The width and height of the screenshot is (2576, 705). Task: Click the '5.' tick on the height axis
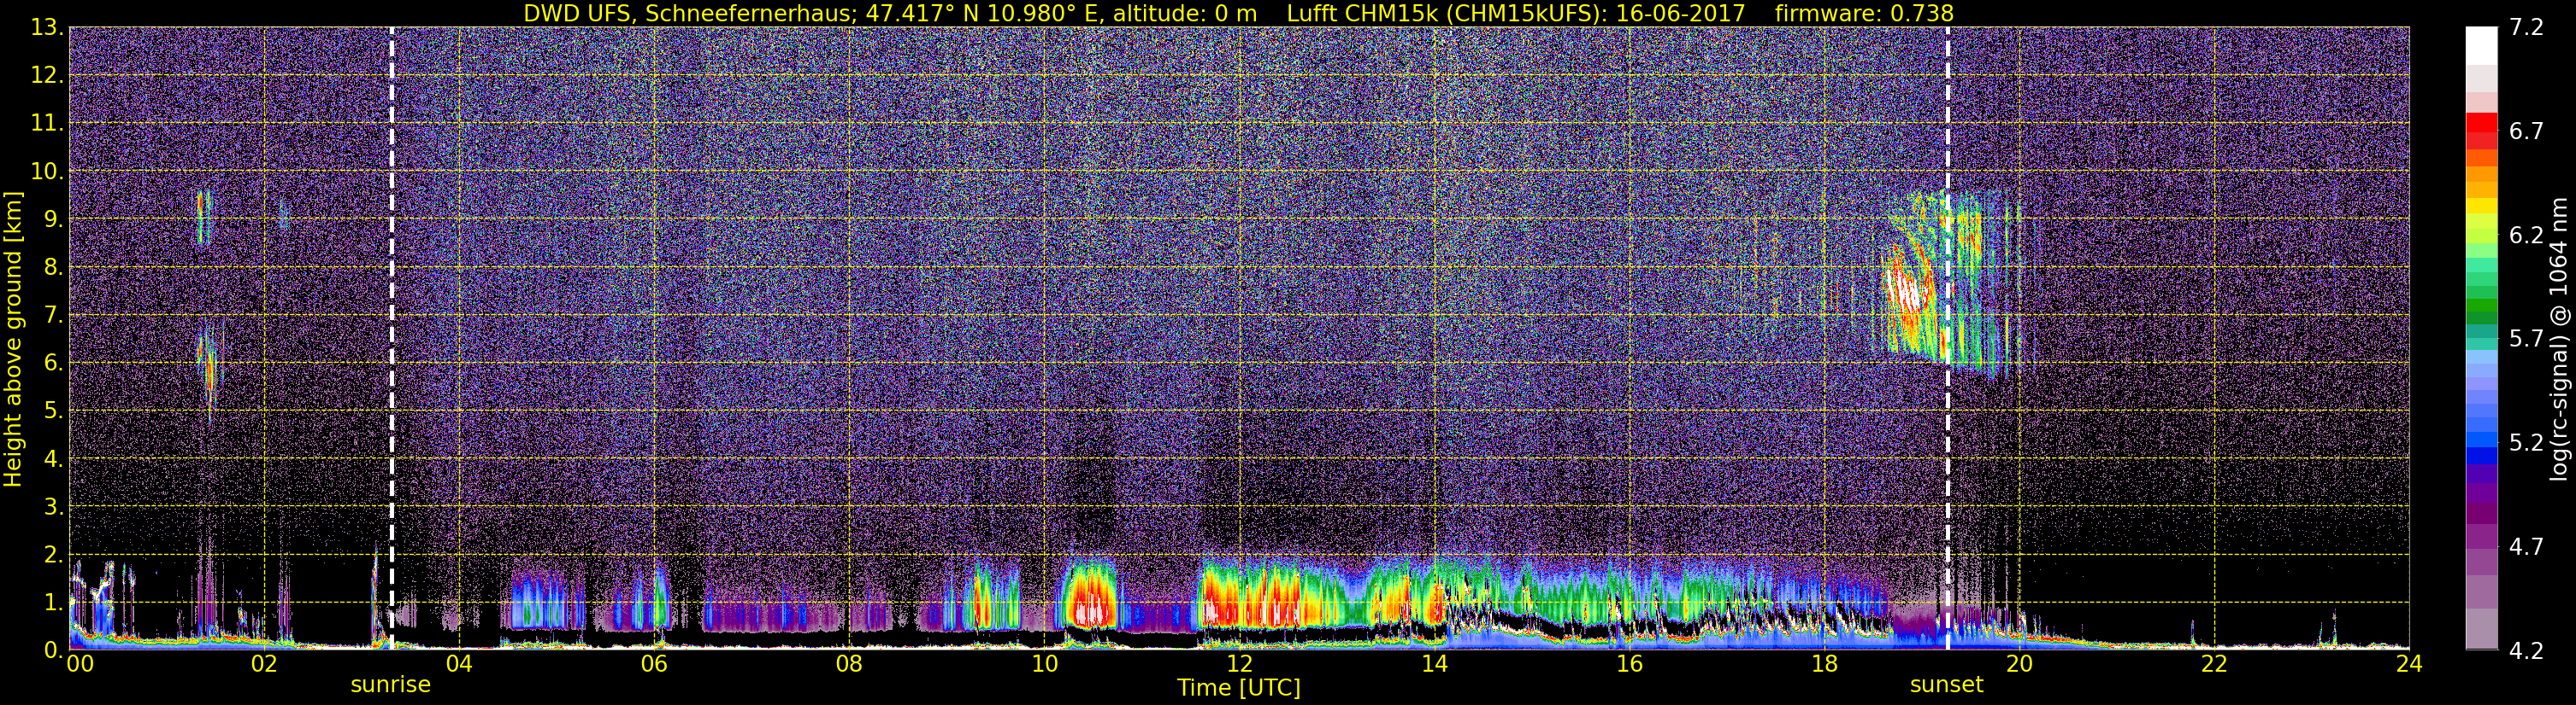coord(52,411)
